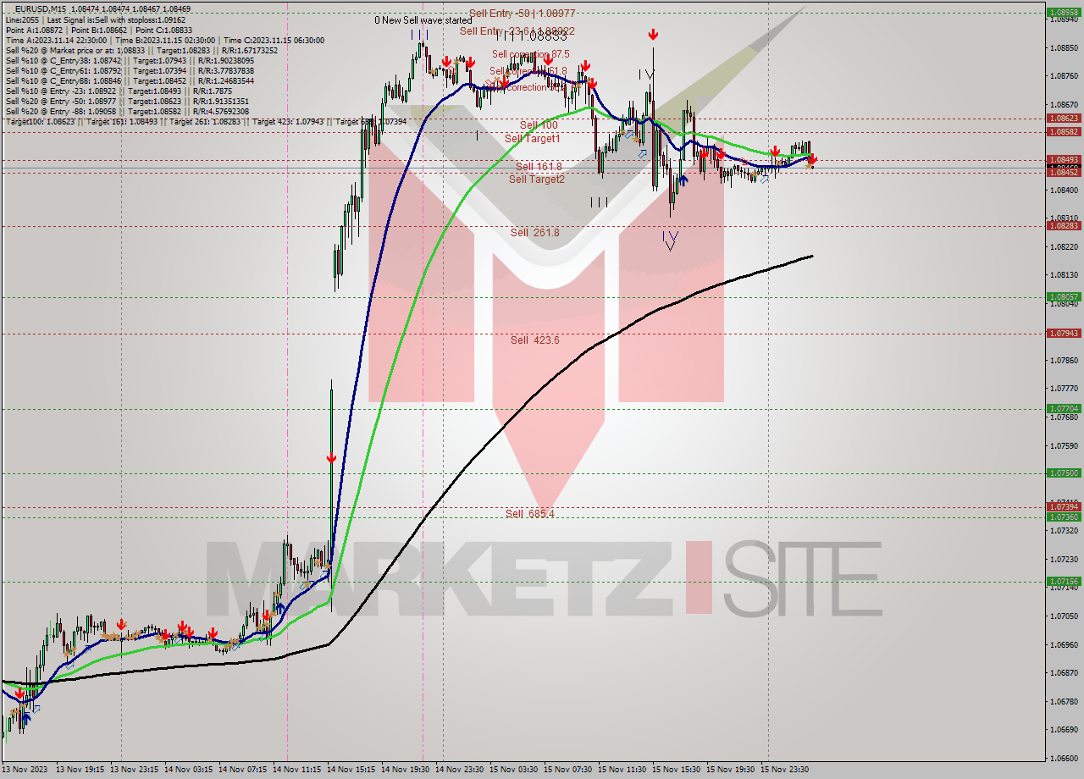
Task: Click the 'Sell Entry -50 | 1.08977' label
Action: [523, 14]
